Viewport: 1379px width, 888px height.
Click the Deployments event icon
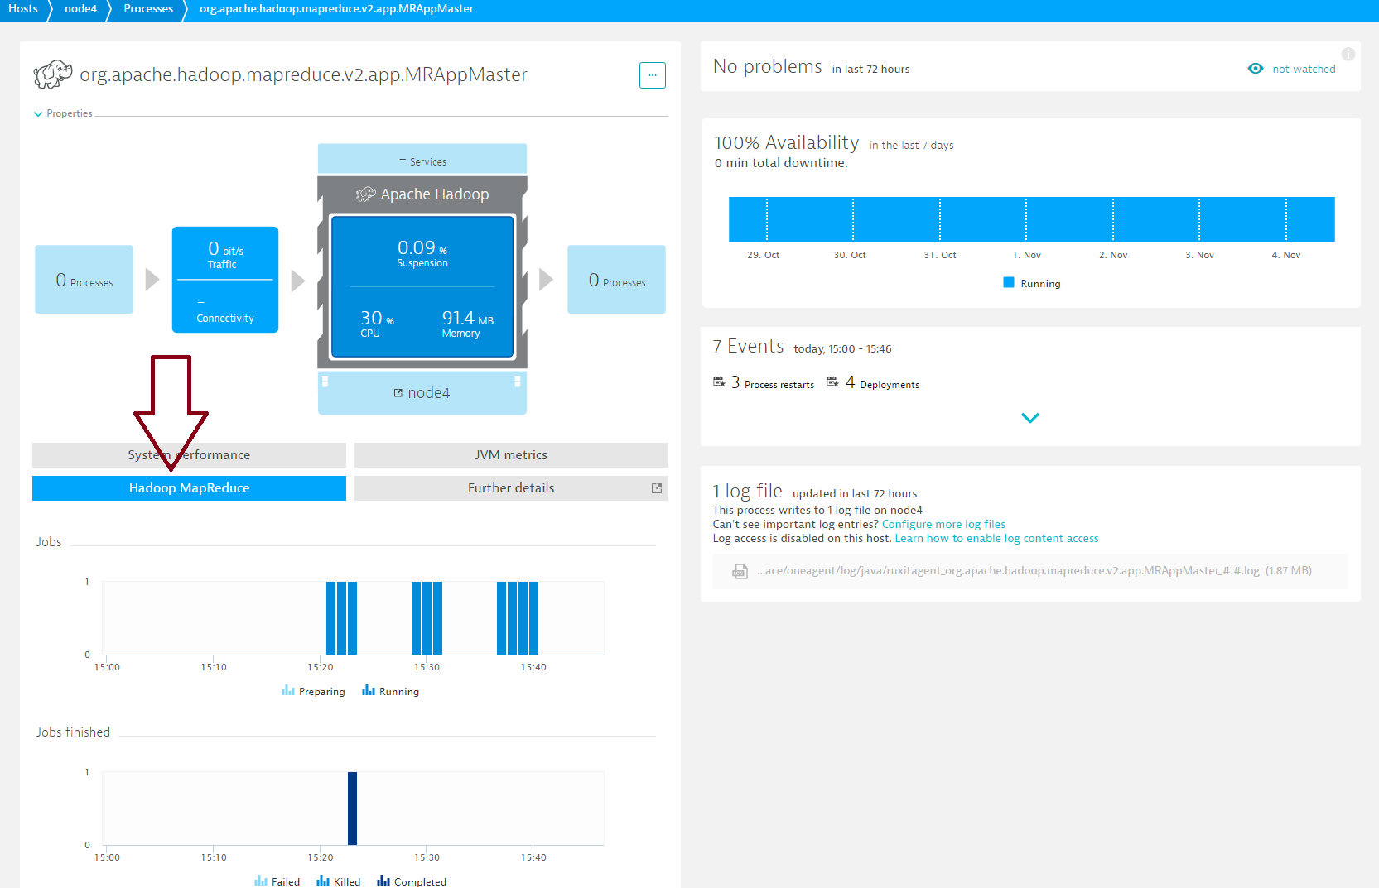[x=832, y=382]
